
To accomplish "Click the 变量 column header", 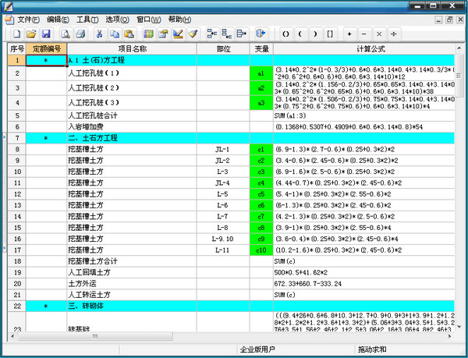I will pos(261,49).
